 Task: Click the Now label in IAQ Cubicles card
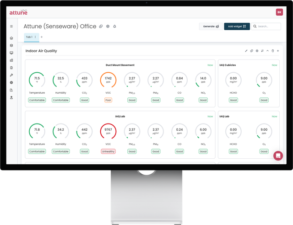pyautogui.click(x=274, y=65)
